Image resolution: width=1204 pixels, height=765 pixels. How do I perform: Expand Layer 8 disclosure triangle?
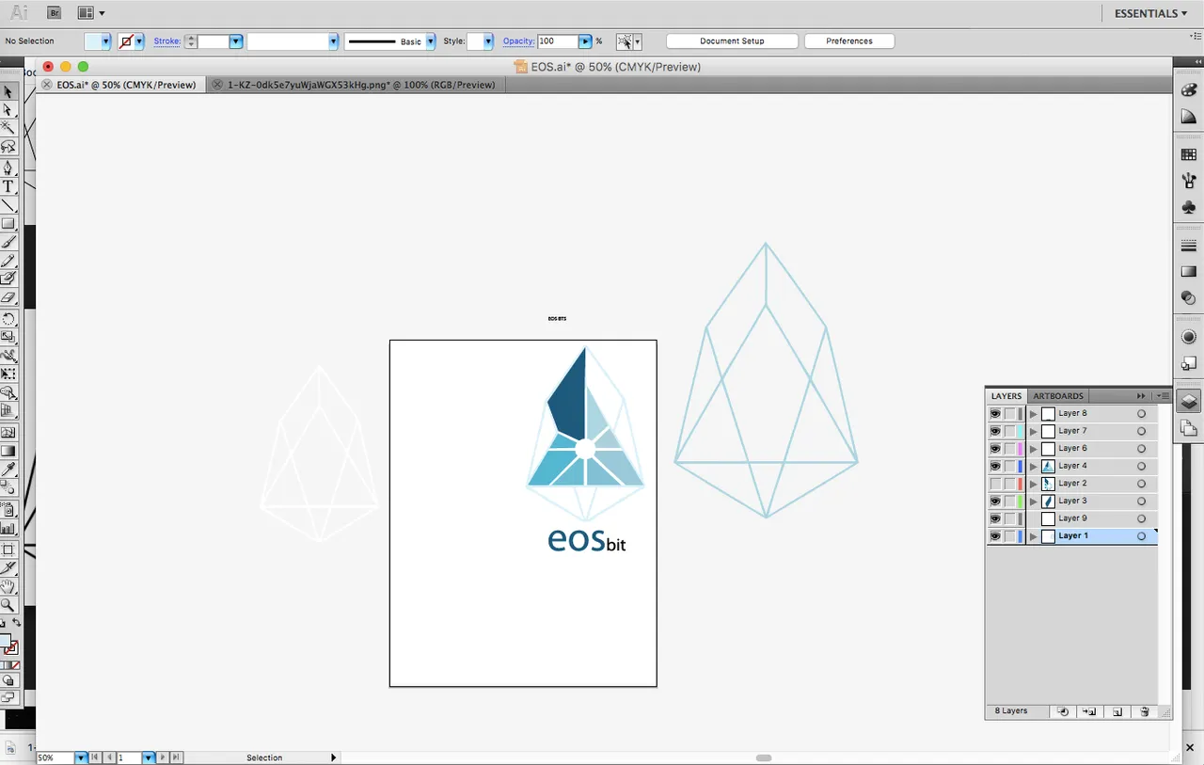1034,414
